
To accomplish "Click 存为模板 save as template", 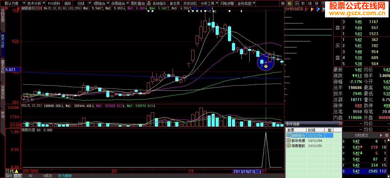I will [x=65, y=176].
